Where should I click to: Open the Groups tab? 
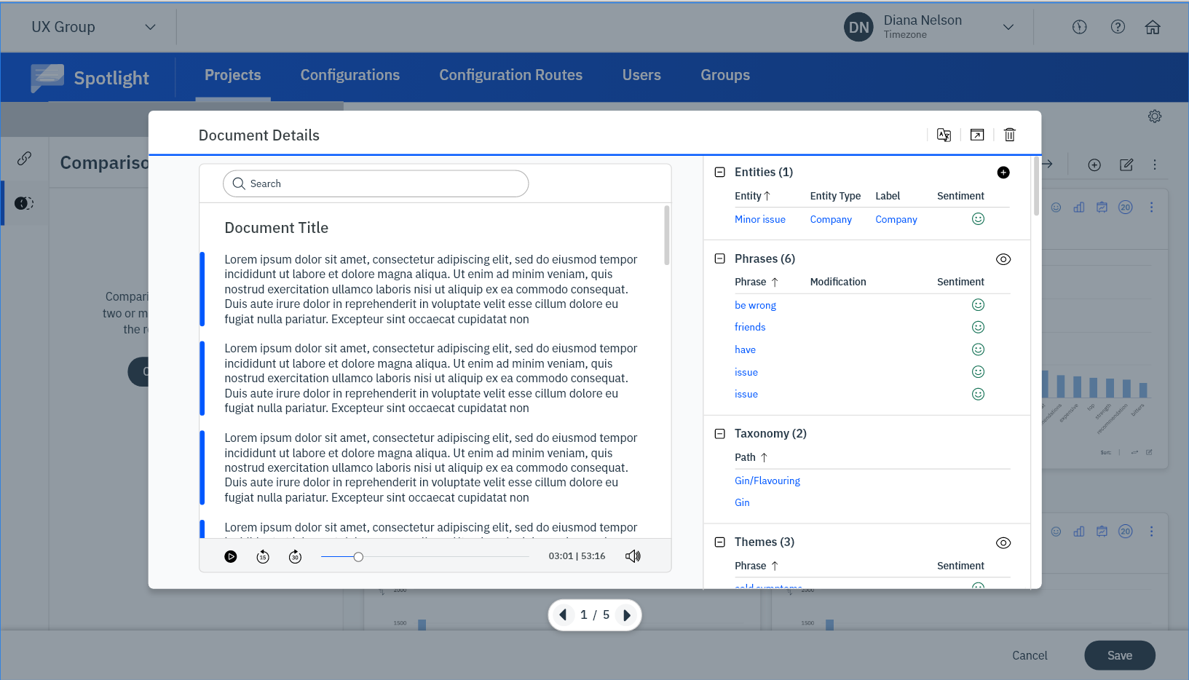pos(725,75)
